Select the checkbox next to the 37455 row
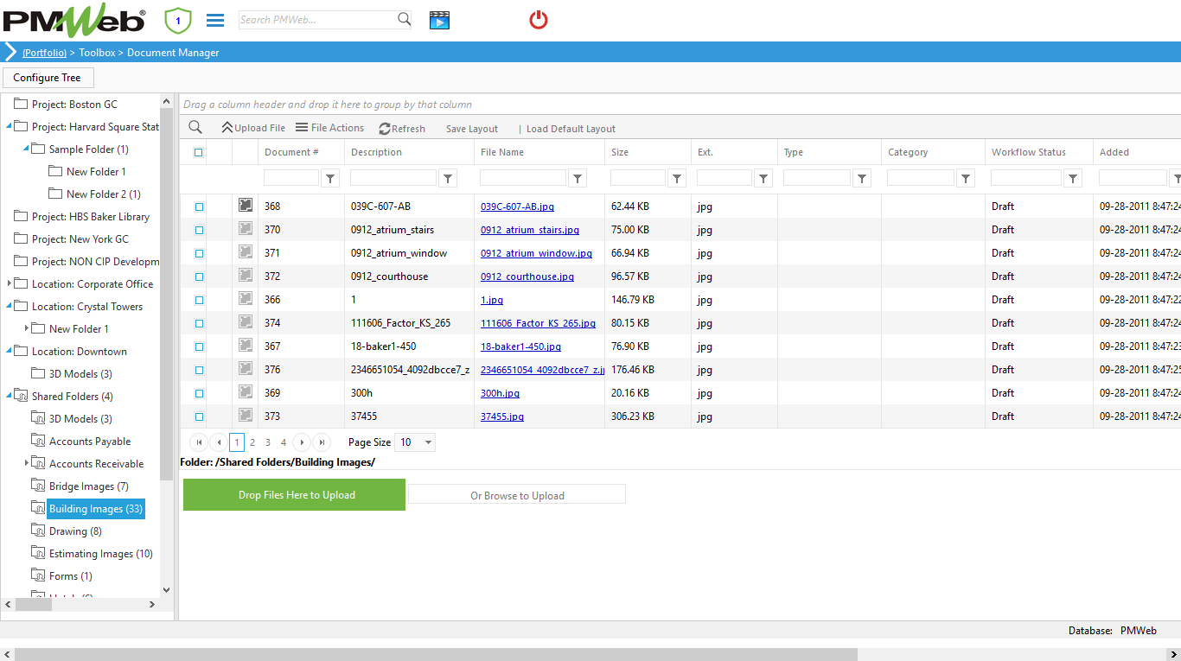Screen dimensions: 1181x661 [x=197, y=416]
